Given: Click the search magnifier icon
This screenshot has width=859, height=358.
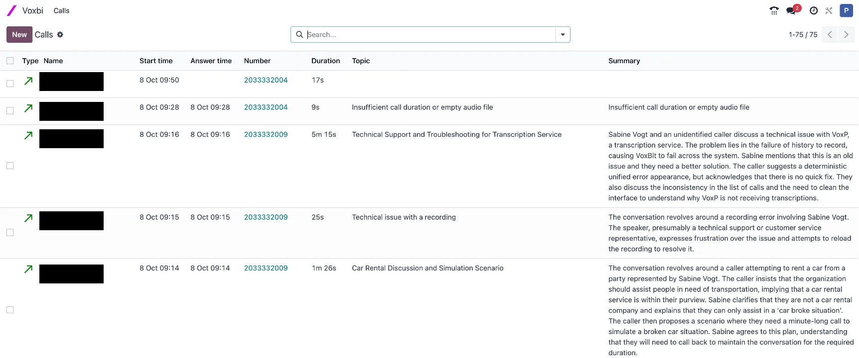Looking at the screenshot, I should pyautogui.click(x=299, y=35).
